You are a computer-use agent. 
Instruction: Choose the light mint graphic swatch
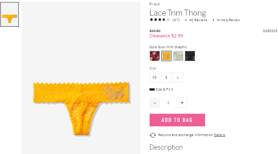[178, 56]
